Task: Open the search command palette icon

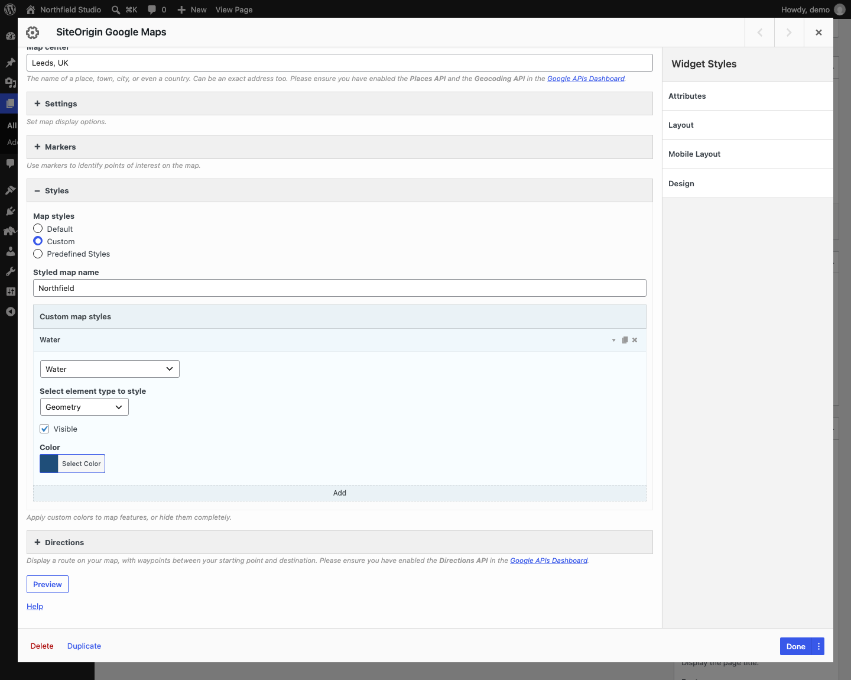Action: [116, 9]
